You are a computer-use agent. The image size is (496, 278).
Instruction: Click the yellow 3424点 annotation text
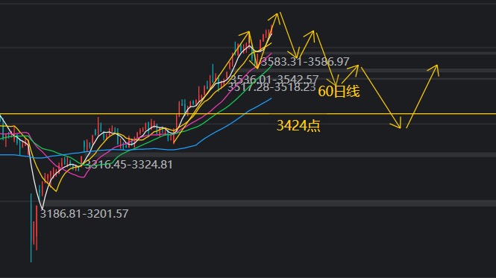pos(298,125)
